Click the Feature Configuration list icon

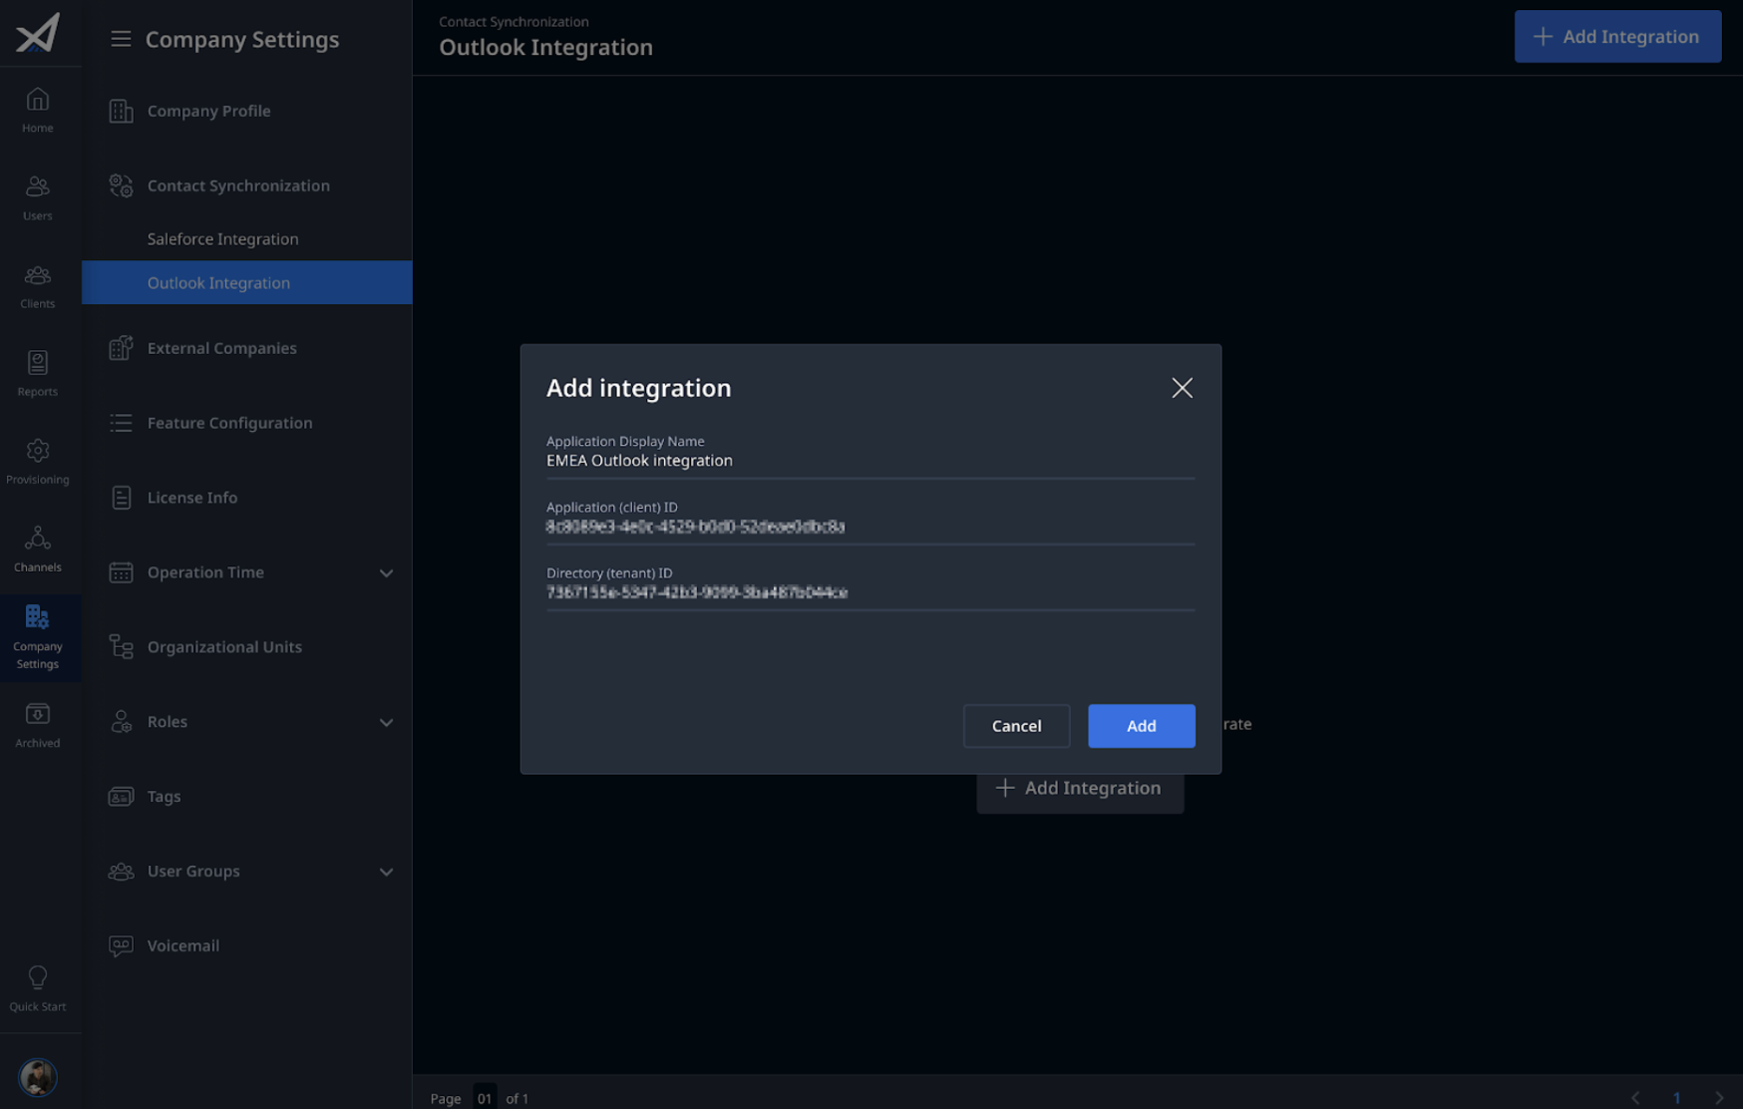(121, 423)
